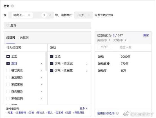Click 更多 to see more related words
Screen dimensions: 156x118
tap(83, 108)
